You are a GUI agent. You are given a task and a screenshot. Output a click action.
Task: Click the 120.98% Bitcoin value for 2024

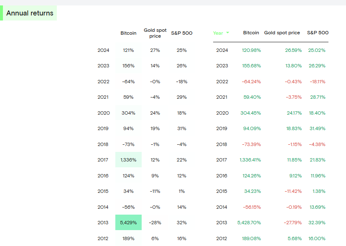[x=251, y=50]
